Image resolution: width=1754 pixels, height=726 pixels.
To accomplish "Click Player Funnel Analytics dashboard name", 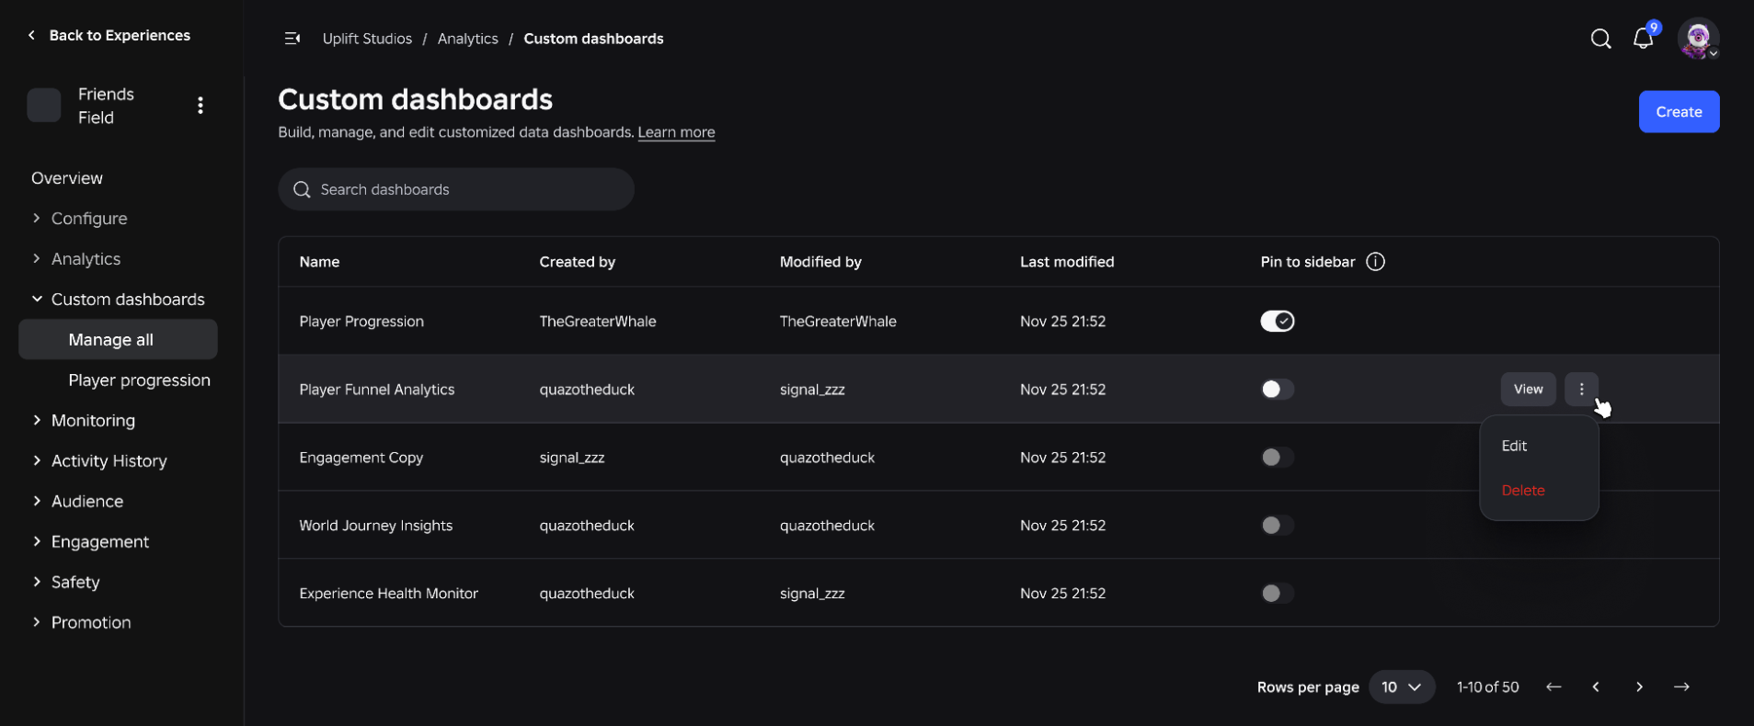I will pyautogui.click(x=376, y=389).
